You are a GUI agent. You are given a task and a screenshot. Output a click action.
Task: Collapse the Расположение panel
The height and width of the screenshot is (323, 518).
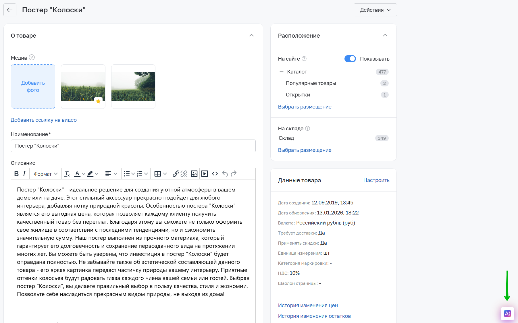(385, 35)
